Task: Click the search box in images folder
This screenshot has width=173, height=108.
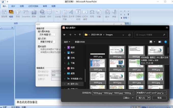Action: tap(150, 35)
